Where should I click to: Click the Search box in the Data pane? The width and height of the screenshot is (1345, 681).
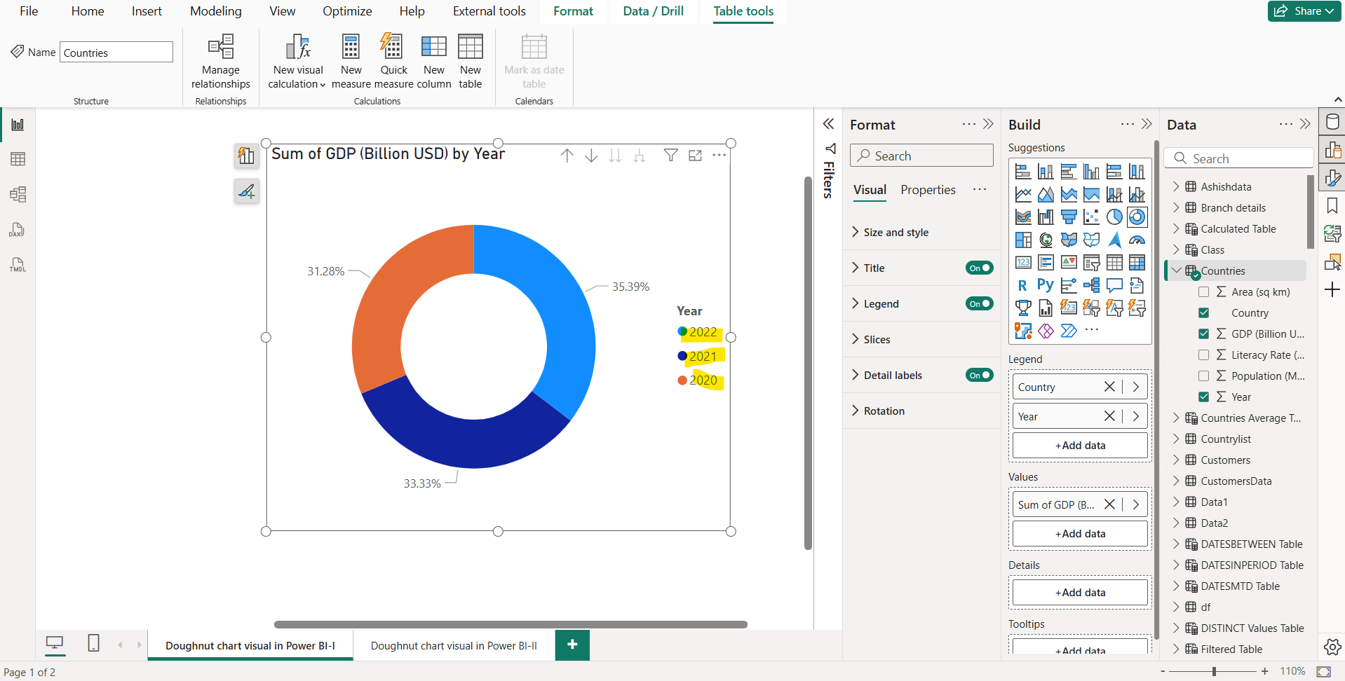1238,158
